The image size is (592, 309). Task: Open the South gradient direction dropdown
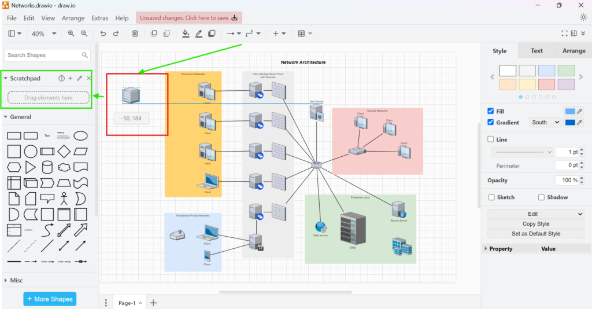(x=546, y=123)
